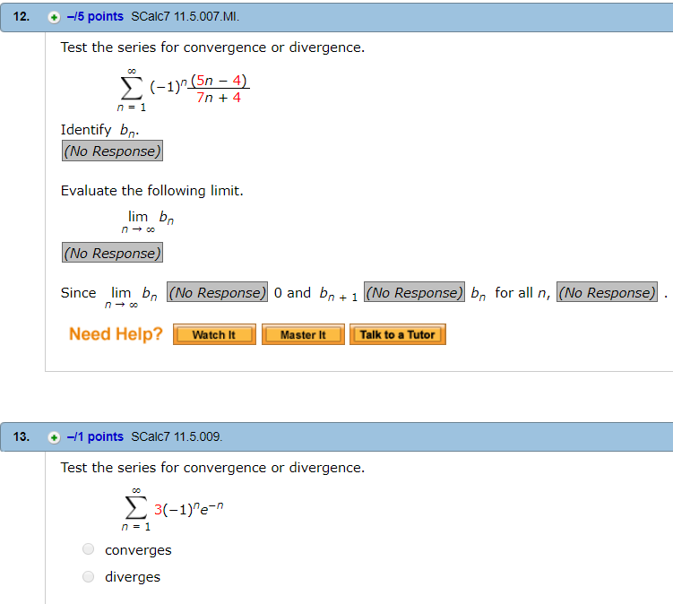Open the No Response dropdown between b_n+1 and b_n

414,292
